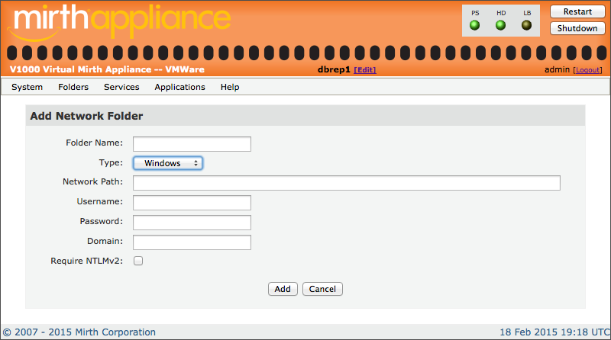Open the System menu
The image size is (611, 340).
pyautogui.click(x=27, y=87)
